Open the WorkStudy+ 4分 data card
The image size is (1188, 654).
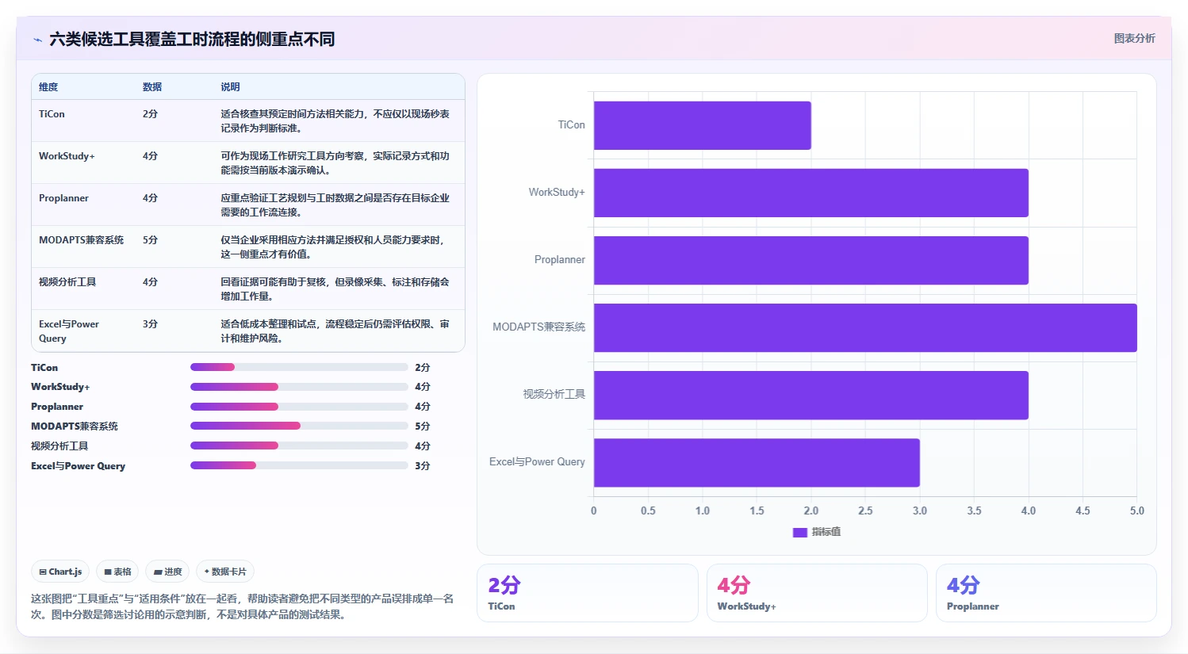pyautogui.click(x=817, y=593)
